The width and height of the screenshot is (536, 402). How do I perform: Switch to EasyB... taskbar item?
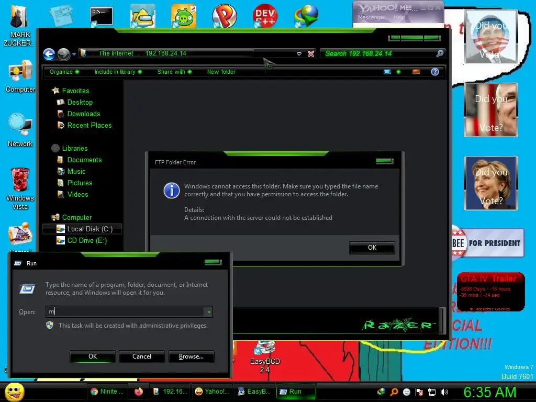(x=254, y=392)
